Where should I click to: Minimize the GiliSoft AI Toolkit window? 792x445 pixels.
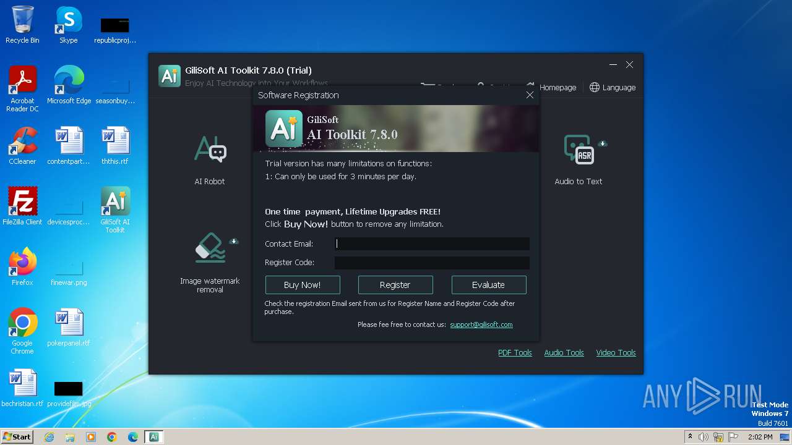coord(613,65)
